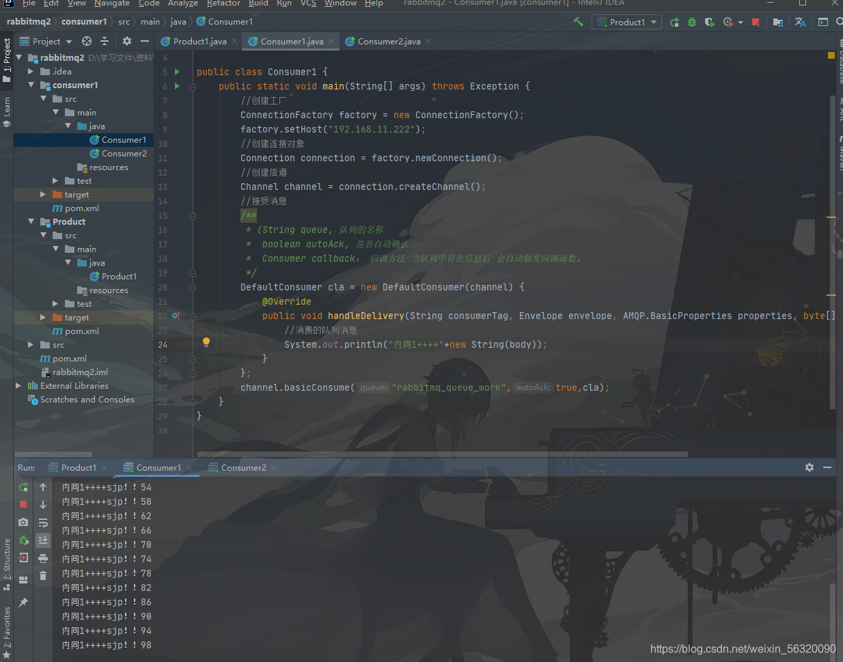Select Scratches and Consoles
Viewport: 843px width, 662px height.
tap(87, 399)
